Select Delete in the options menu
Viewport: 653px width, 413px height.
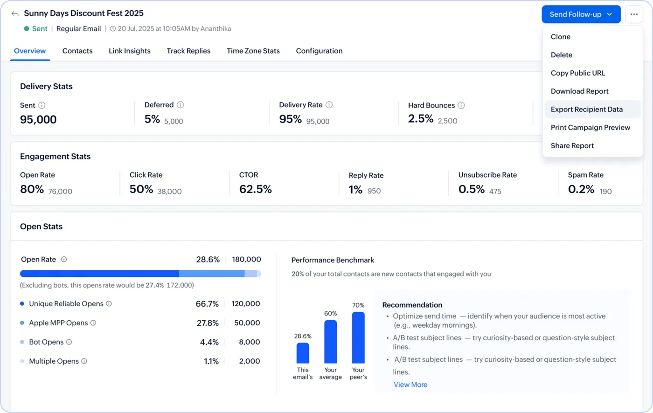[x=592, y=55]
